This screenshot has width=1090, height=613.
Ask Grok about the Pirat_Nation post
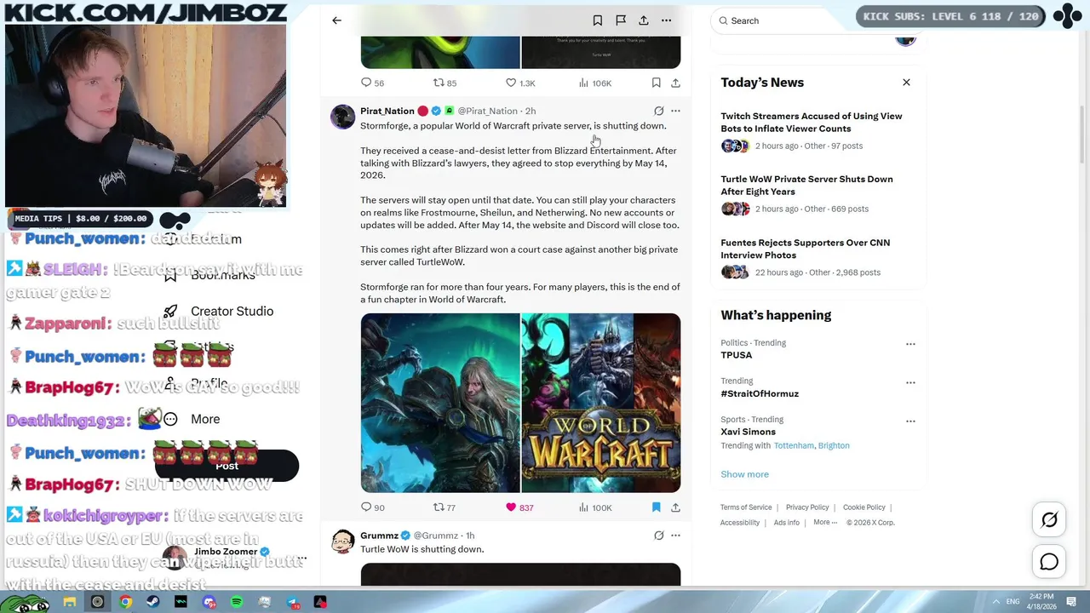[658, 111]
